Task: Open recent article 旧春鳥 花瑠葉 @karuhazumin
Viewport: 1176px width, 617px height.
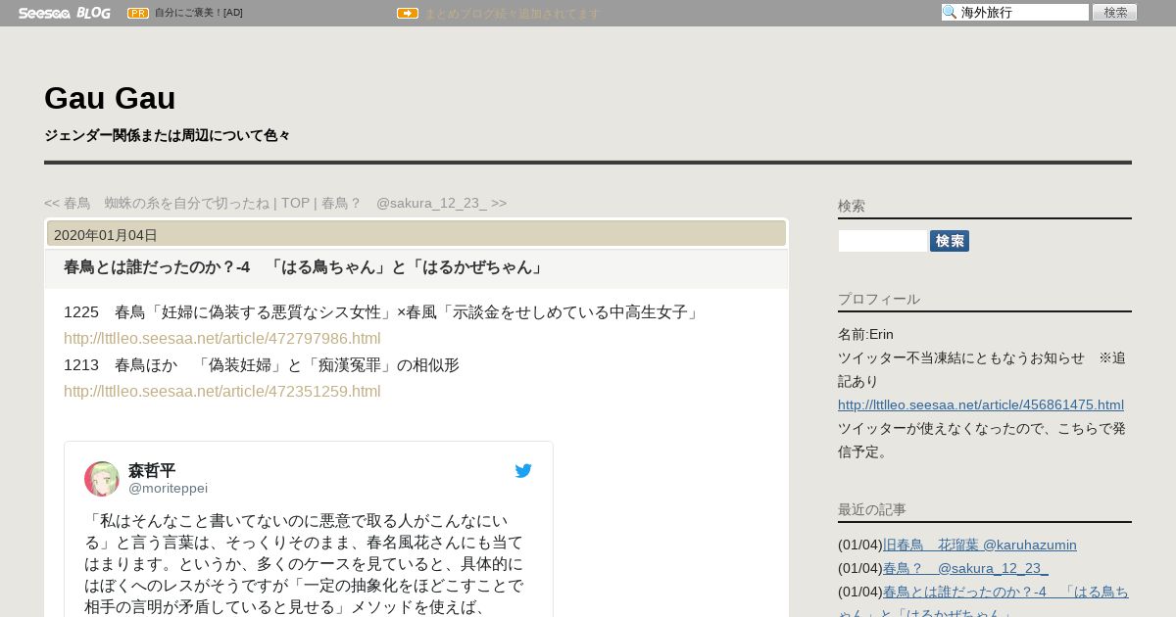Action: click(x=980, y=545)
